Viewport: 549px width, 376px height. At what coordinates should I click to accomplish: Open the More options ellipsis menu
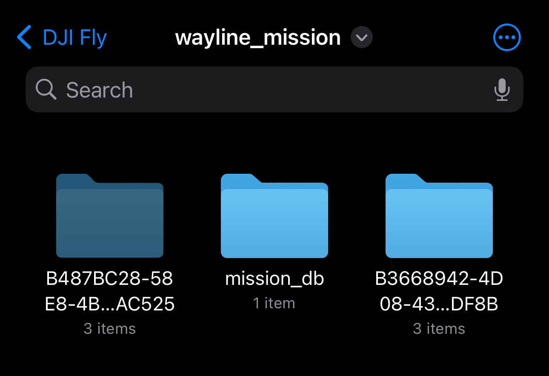(x=506, y=37)
